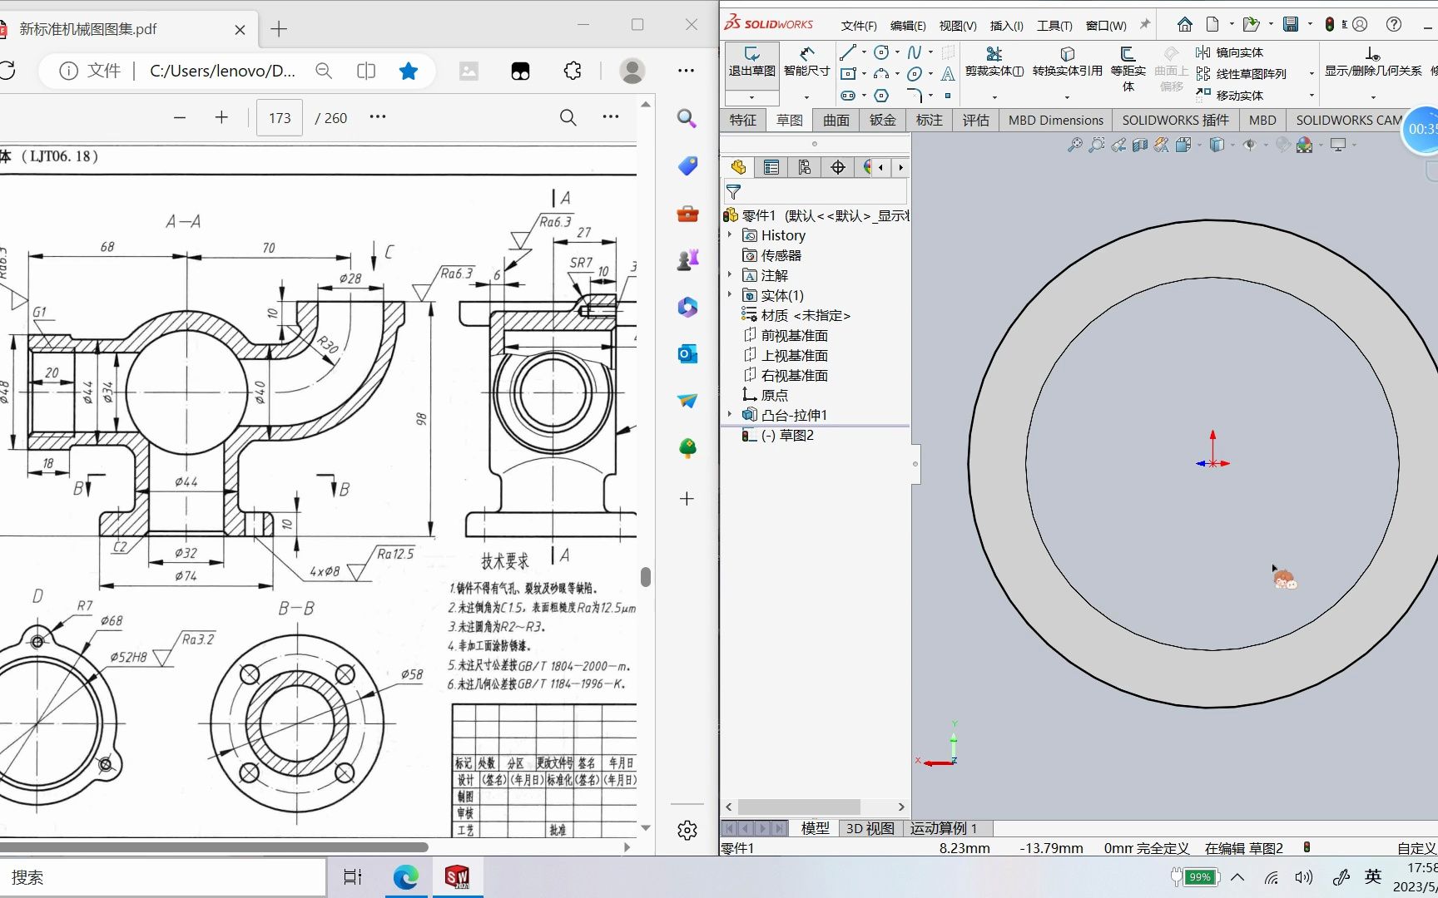The image size is (1438, 898).
Task: Open the Save dropdown arrow
Action: 1309,24
